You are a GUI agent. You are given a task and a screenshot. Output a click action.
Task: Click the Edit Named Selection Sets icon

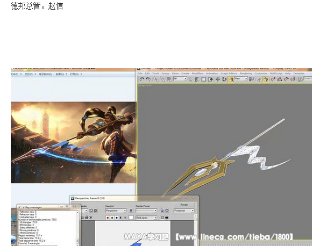click(x=300, y=79)
